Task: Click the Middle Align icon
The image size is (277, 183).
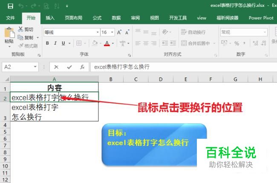Action: [x=146, y=32]
